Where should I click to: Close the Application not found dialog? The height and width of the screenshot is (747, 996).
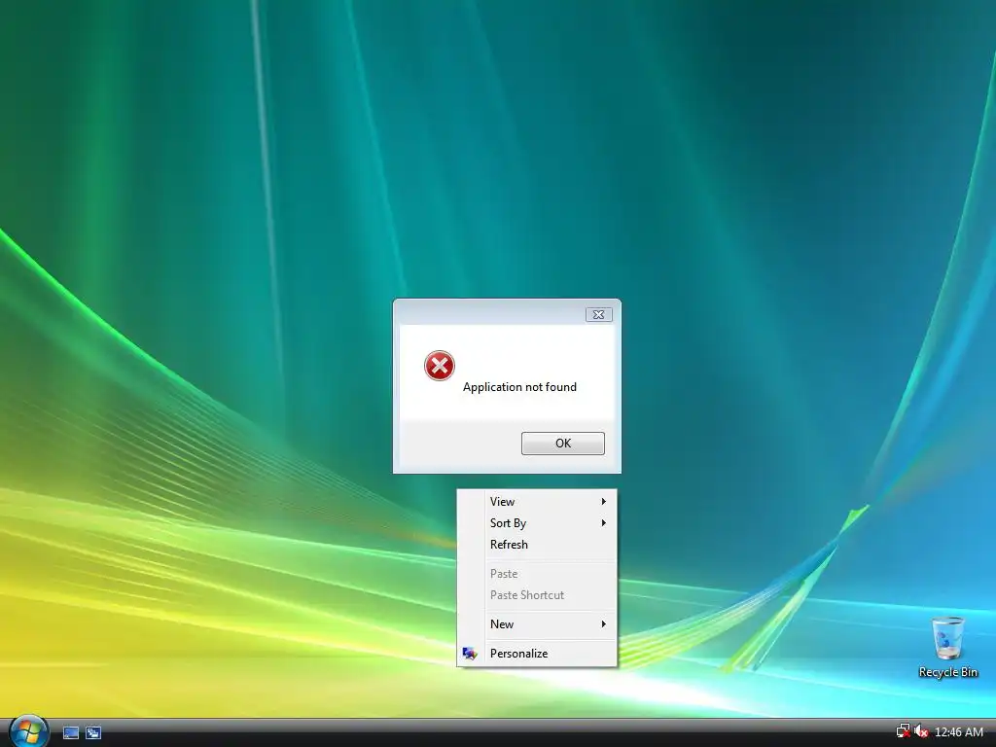pos(598,314)
